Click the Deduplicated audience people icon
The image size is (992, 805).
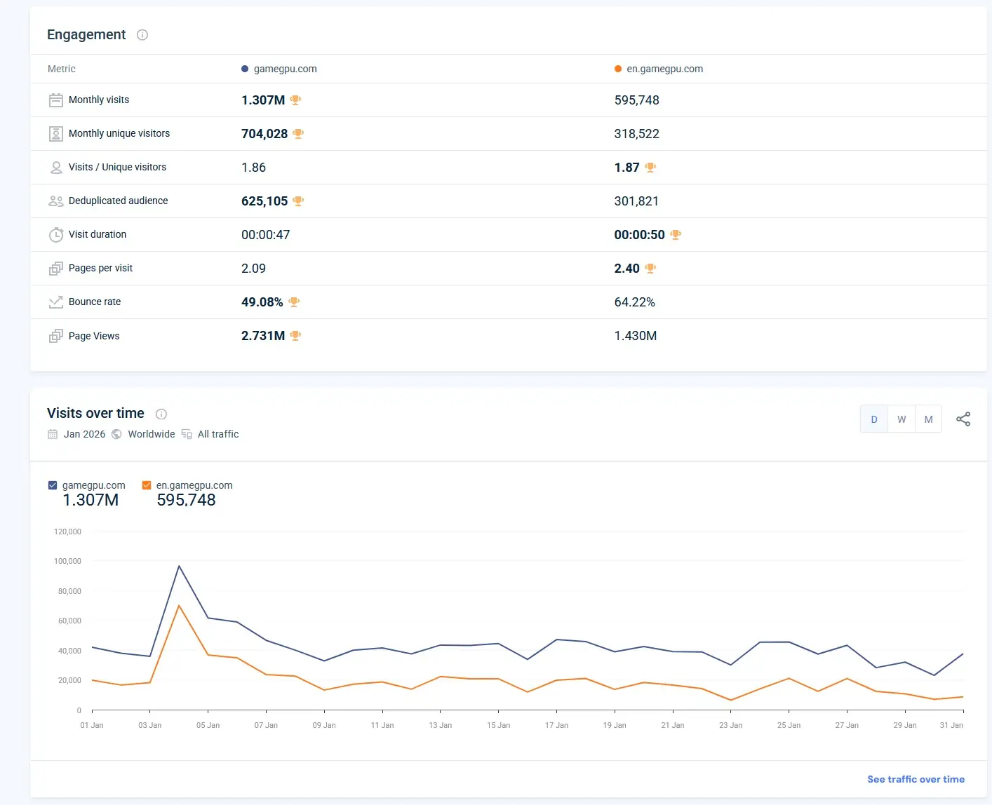pyautogui.click(x=56, y=201)
